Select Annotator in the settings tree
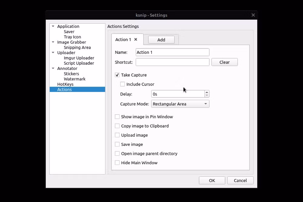 pyautogui.click(x=67, y=68)
